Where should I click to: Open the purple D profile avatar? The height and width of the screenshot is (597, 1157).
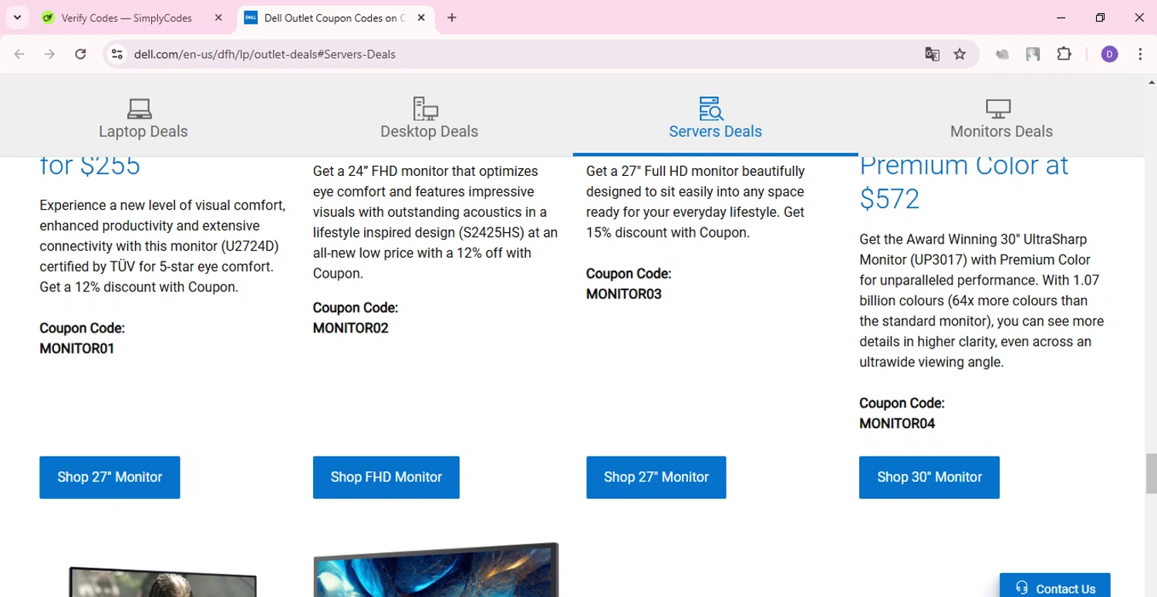1109,54
